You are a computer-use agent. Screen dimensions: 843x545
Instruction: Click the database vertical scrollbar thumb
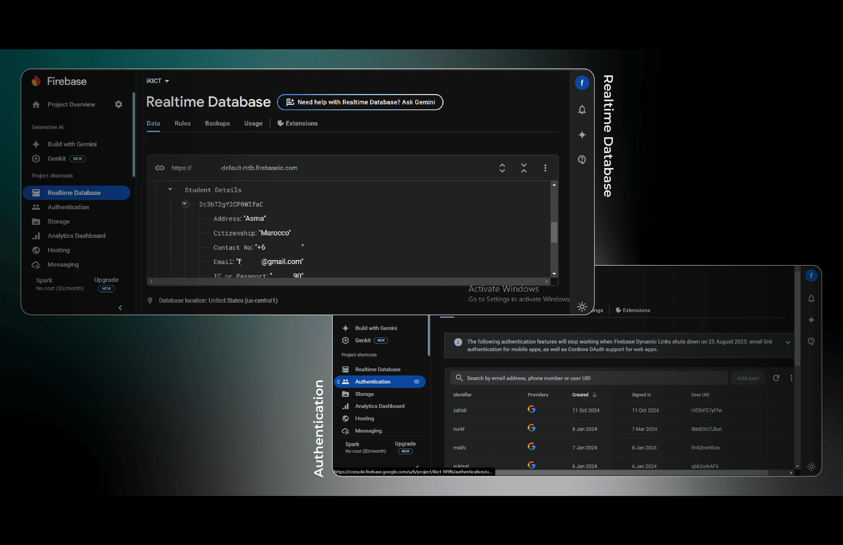coord(554,232)
